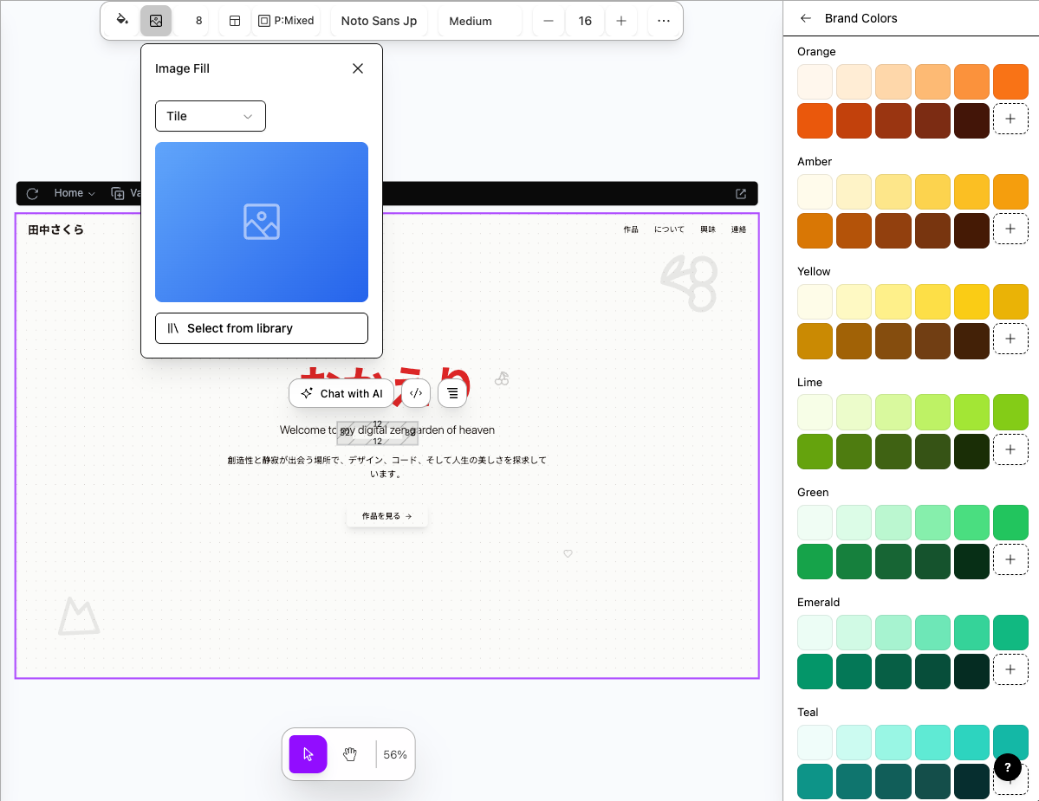Open Chat with AI
The height and width of the screenshot is (801, 1039).
coord(341,393)
